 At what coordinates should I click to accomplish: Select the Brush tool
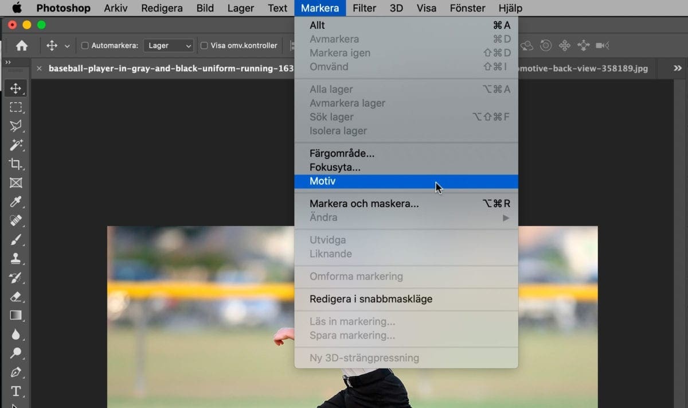(15, 240)
